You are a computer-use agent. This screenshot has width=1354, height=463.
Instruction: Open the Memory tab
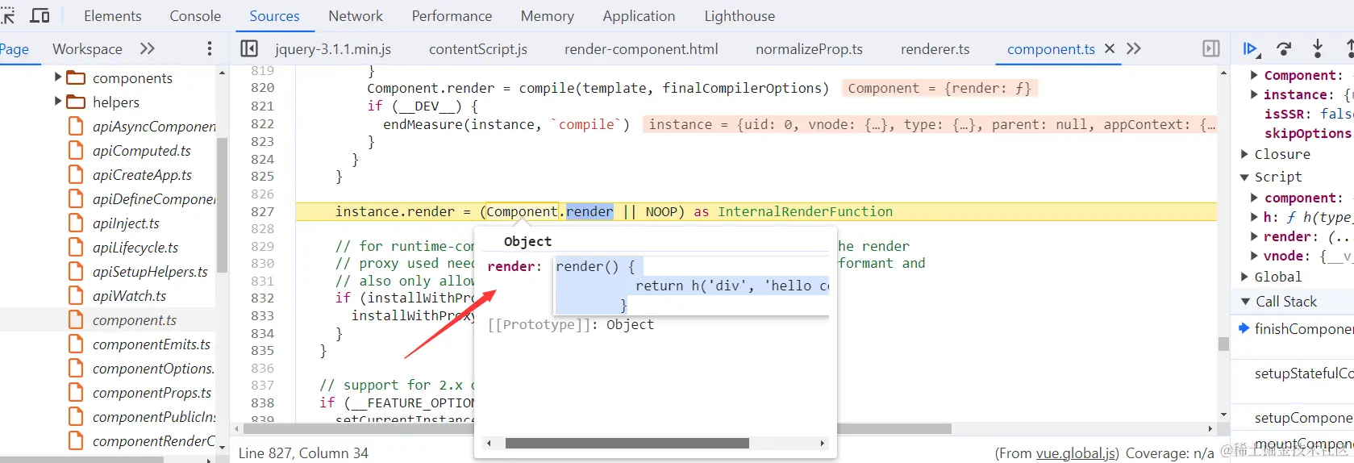[548, 16]
